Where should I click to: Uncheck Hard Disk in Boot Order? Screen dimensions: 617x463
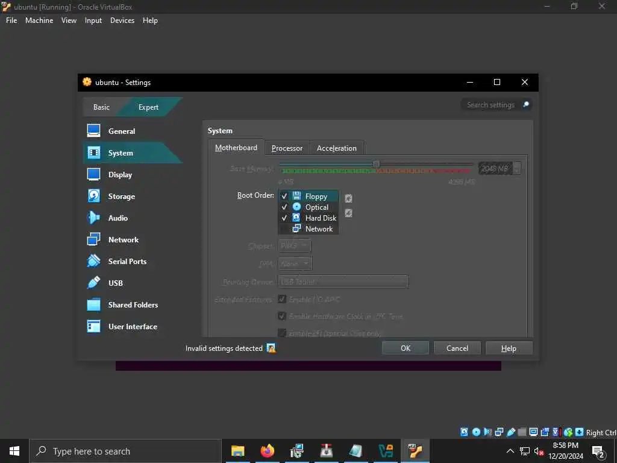(x=284, y=218)
